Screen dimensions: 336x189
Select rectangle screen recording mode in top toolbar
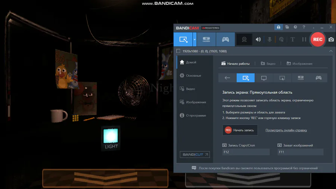pos(183,40)
